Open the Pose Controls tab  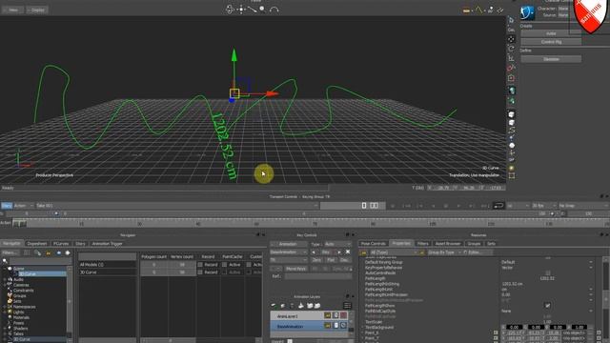(x=373, y=244)
